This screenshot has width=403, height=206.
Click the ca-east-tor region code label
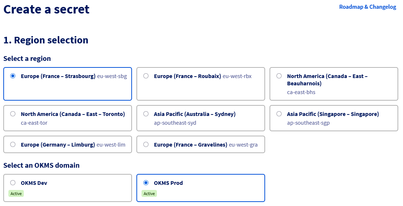click(34, 123)
